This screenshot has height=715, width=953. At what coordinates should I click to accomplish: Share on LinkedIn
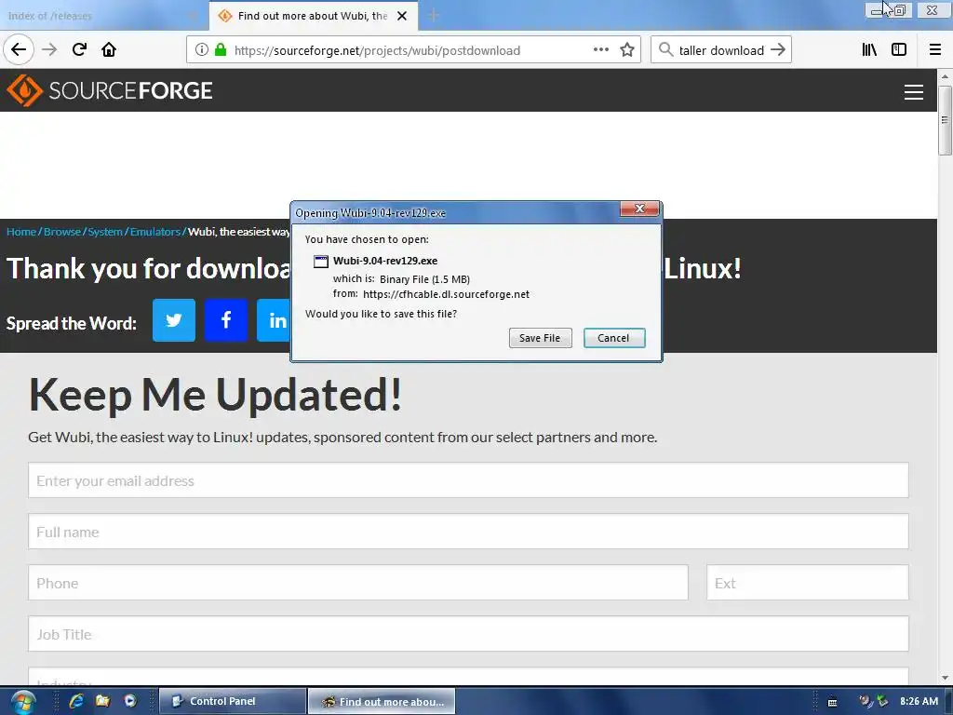pyautogui.click(x=275, y=320)
